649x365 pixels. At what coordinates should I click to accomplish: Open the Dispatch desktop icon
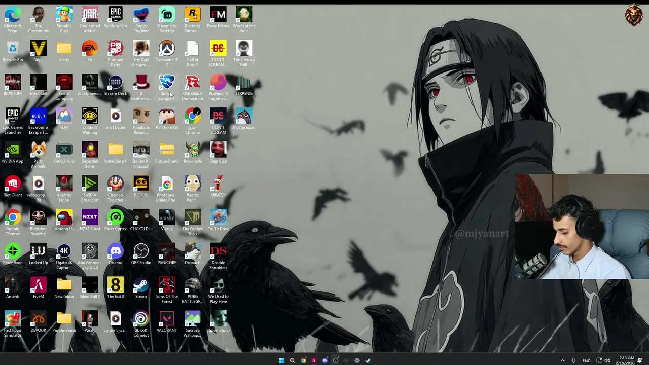(192, 254)
